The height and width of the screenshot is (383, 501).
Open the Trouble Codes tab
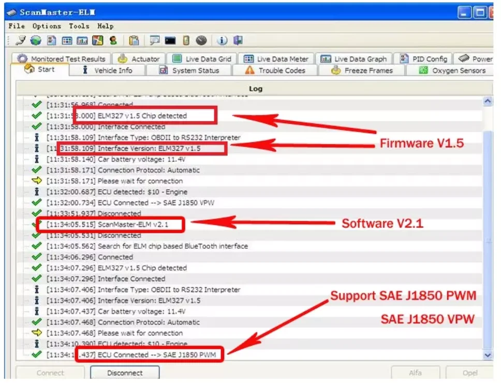point(275,70)
